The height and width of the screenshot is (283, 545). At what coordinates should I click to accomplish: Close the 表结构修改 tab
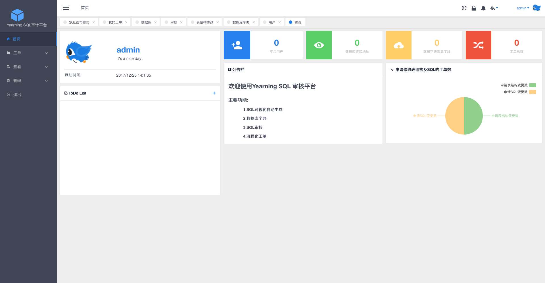coord(218,22)
